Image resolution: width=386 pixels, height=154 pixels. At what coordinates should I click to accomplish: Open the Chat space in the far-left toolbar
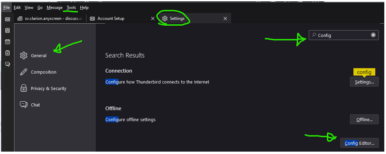(7, 64)
